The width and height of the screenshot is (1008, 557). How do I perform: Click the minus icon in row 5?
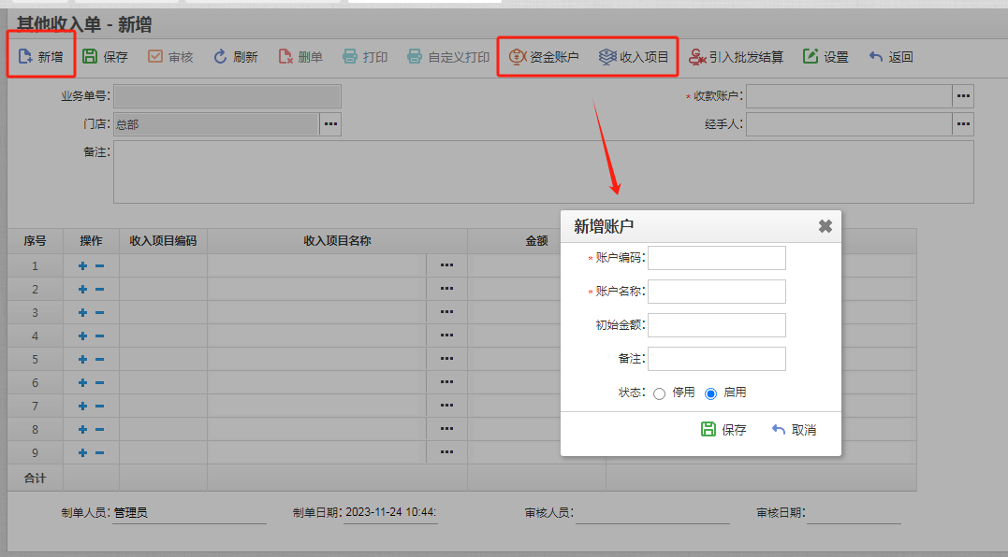[99, 360]
